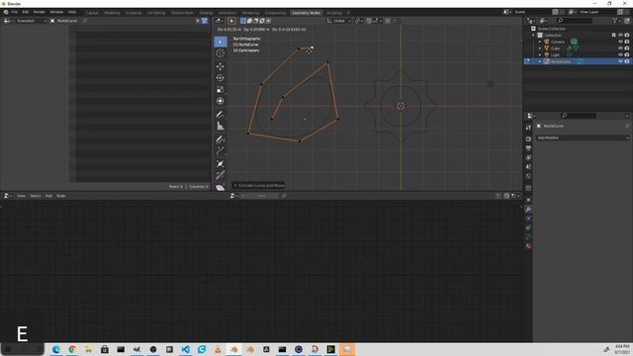Open Google Chrome from the taskbar

72,349
